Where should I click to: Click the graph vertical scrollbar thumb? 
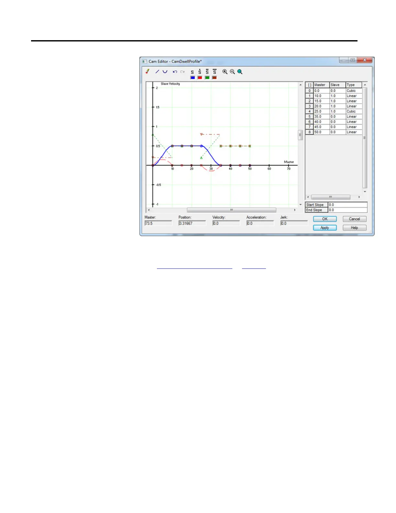pos(300,135)
